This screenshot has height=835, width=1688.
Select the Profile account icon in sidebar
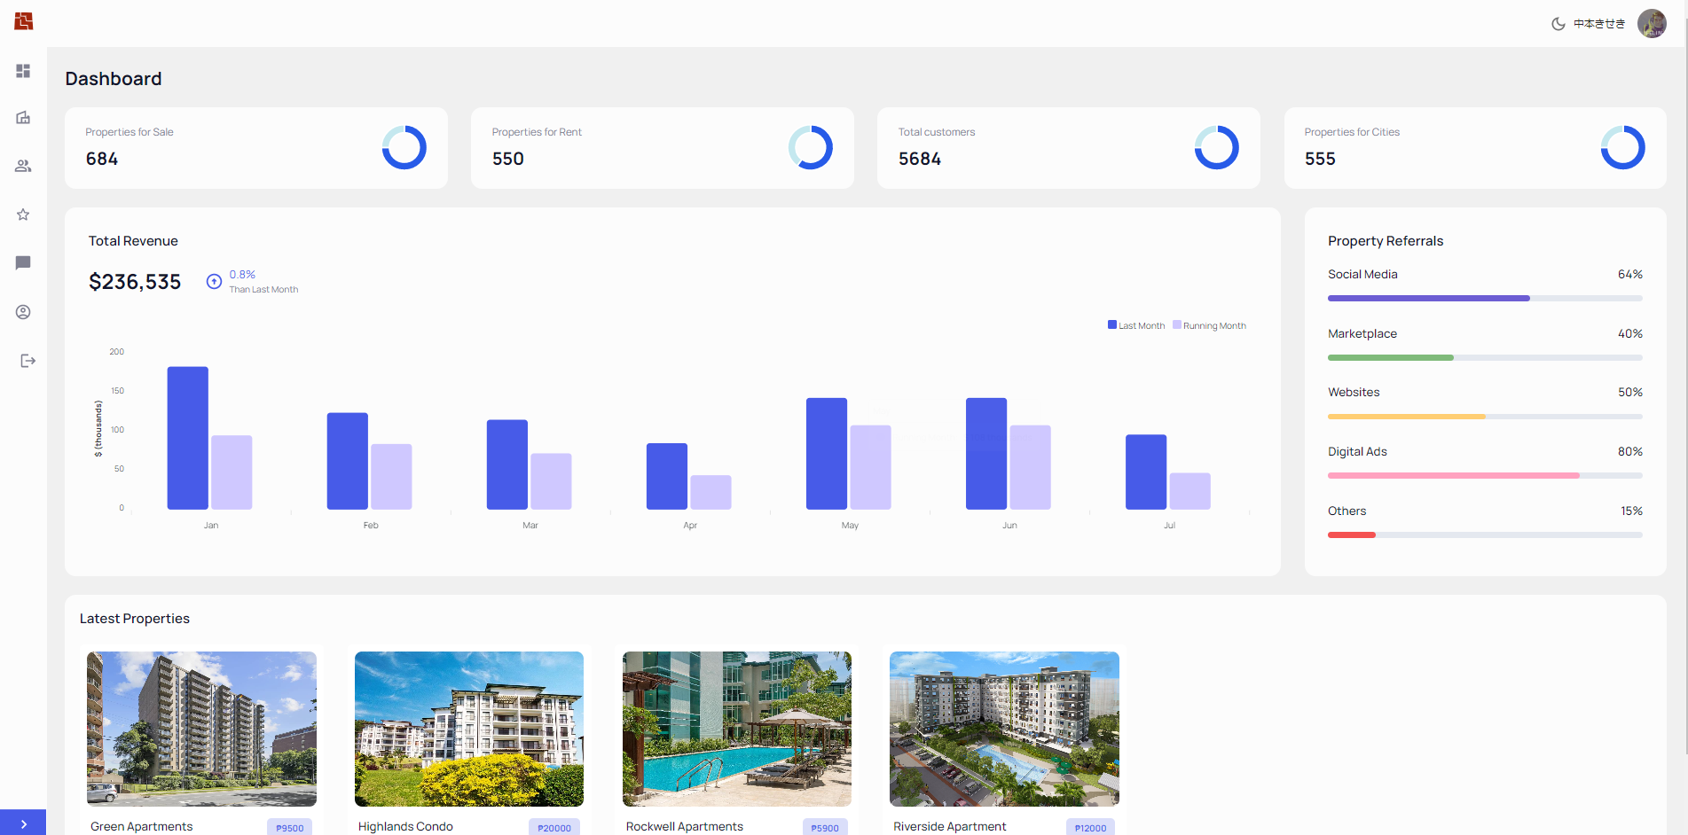tap(23, 312)
